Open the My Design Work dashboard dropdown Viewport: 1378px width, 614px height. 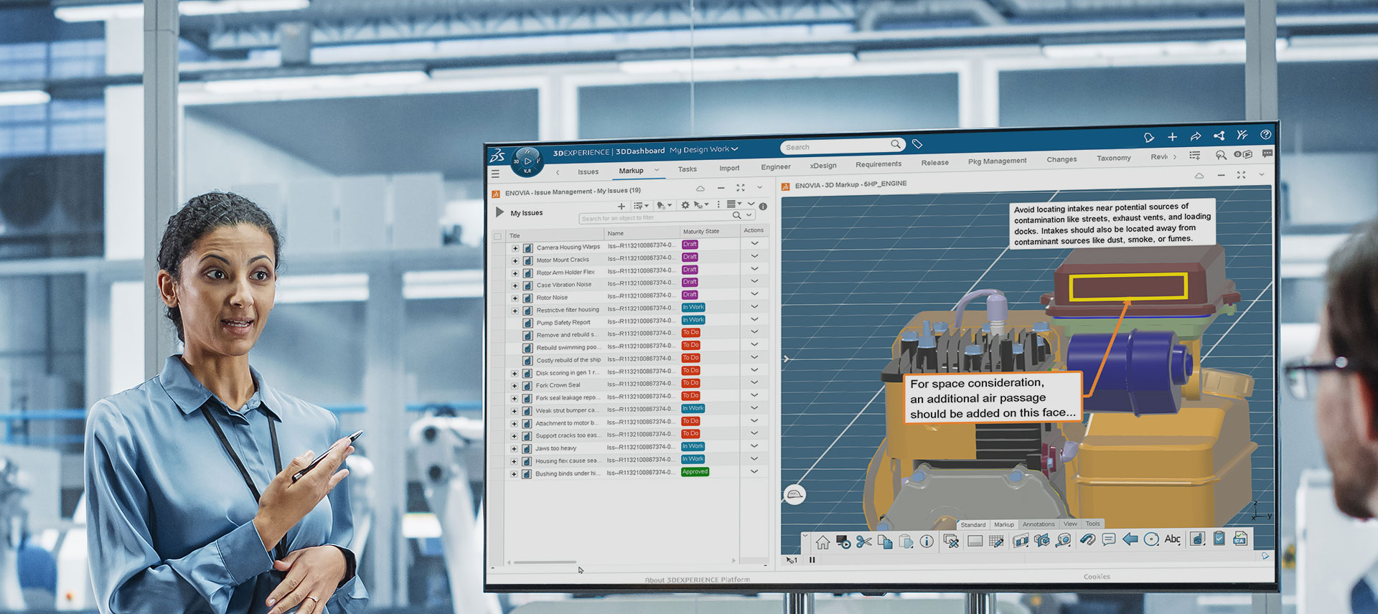click(703, 150)
